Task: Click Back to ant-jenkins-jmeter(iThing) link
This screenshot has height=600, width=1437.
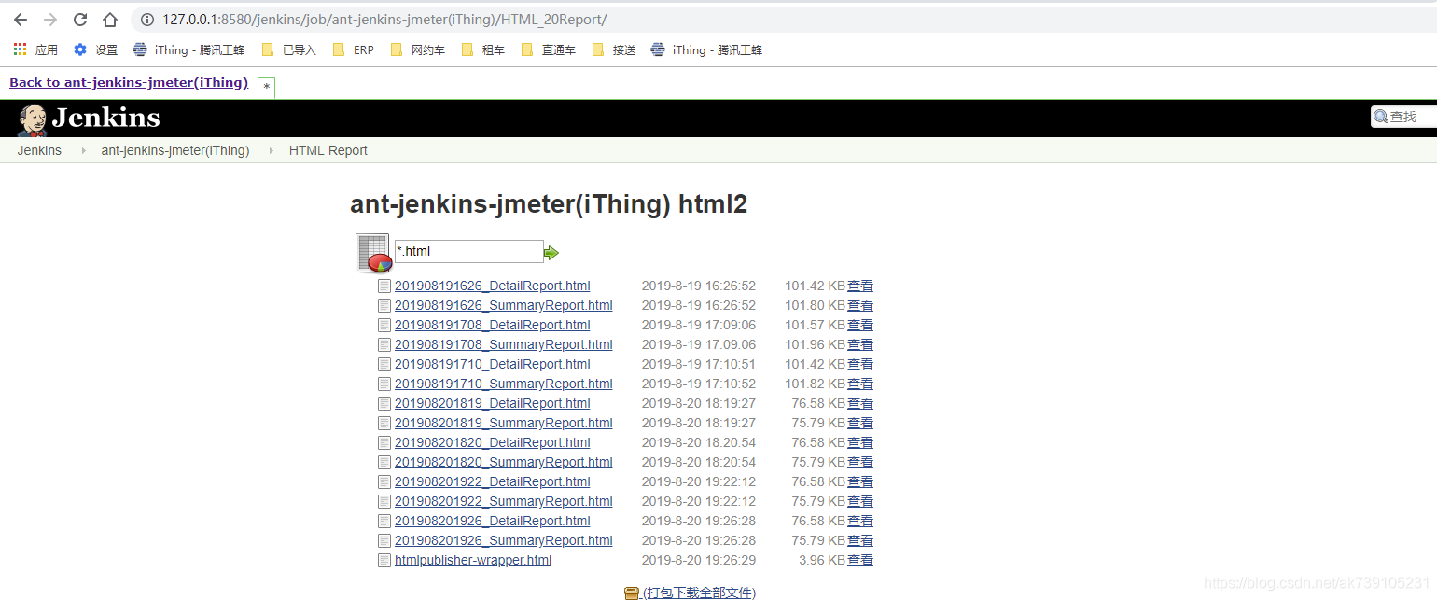Action: click(129, 82)
